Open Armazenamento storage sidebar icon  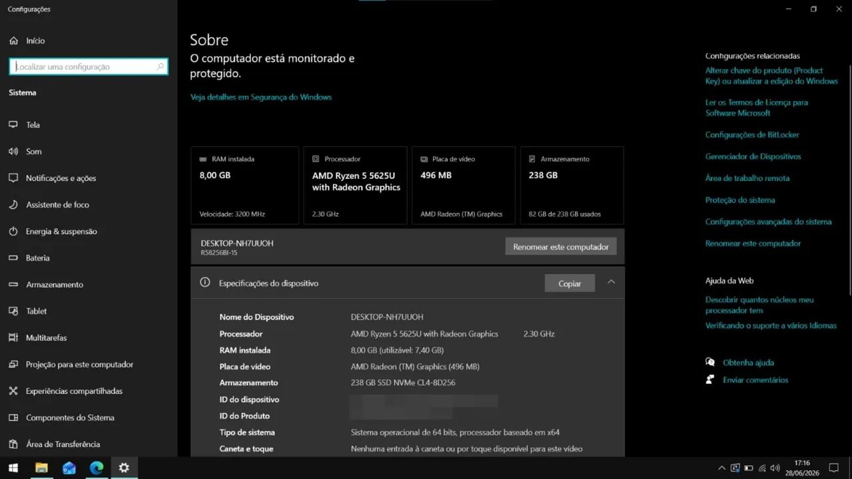(13, 284)
